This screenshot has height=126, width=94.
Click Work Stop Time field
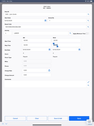(x=67, y=45)
